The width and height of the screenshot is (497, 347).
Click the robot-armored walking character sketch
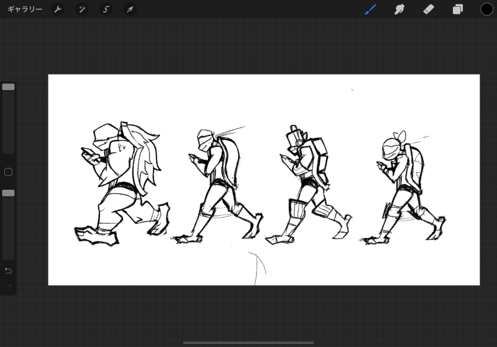308,185
